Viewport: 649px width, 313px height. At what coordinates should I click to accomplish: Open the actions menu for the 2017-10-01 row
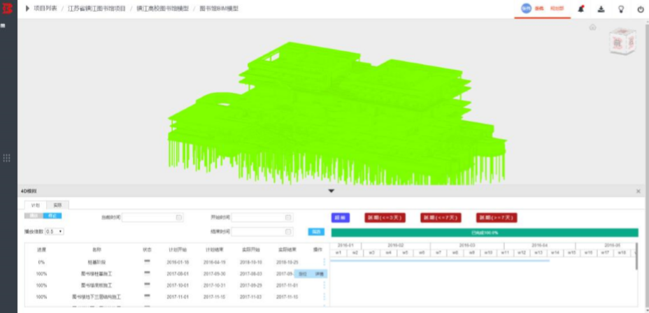click(x=324, y=285)
